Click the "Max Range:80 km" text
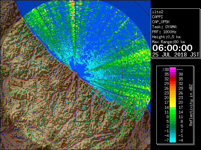The image size is (201, 150). pos(168,42)
